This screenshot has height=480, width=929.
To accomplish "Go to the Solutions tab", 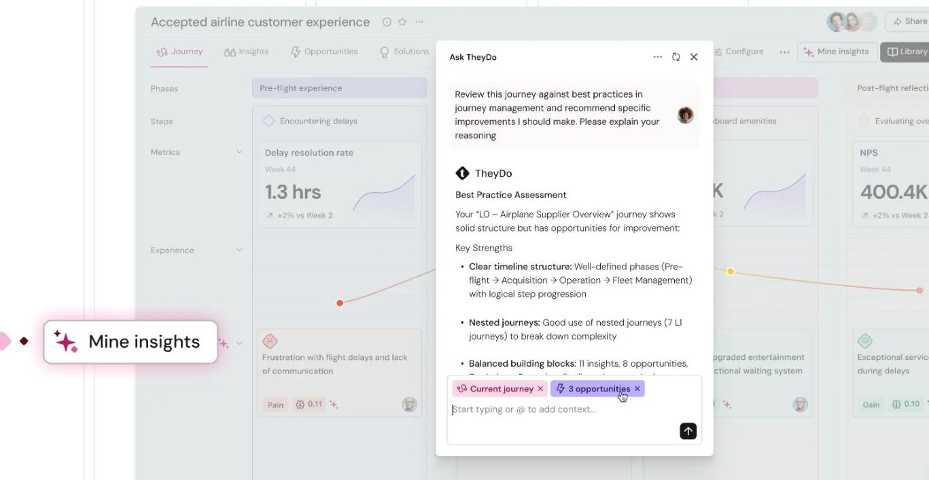I will [x=404, y=52].
